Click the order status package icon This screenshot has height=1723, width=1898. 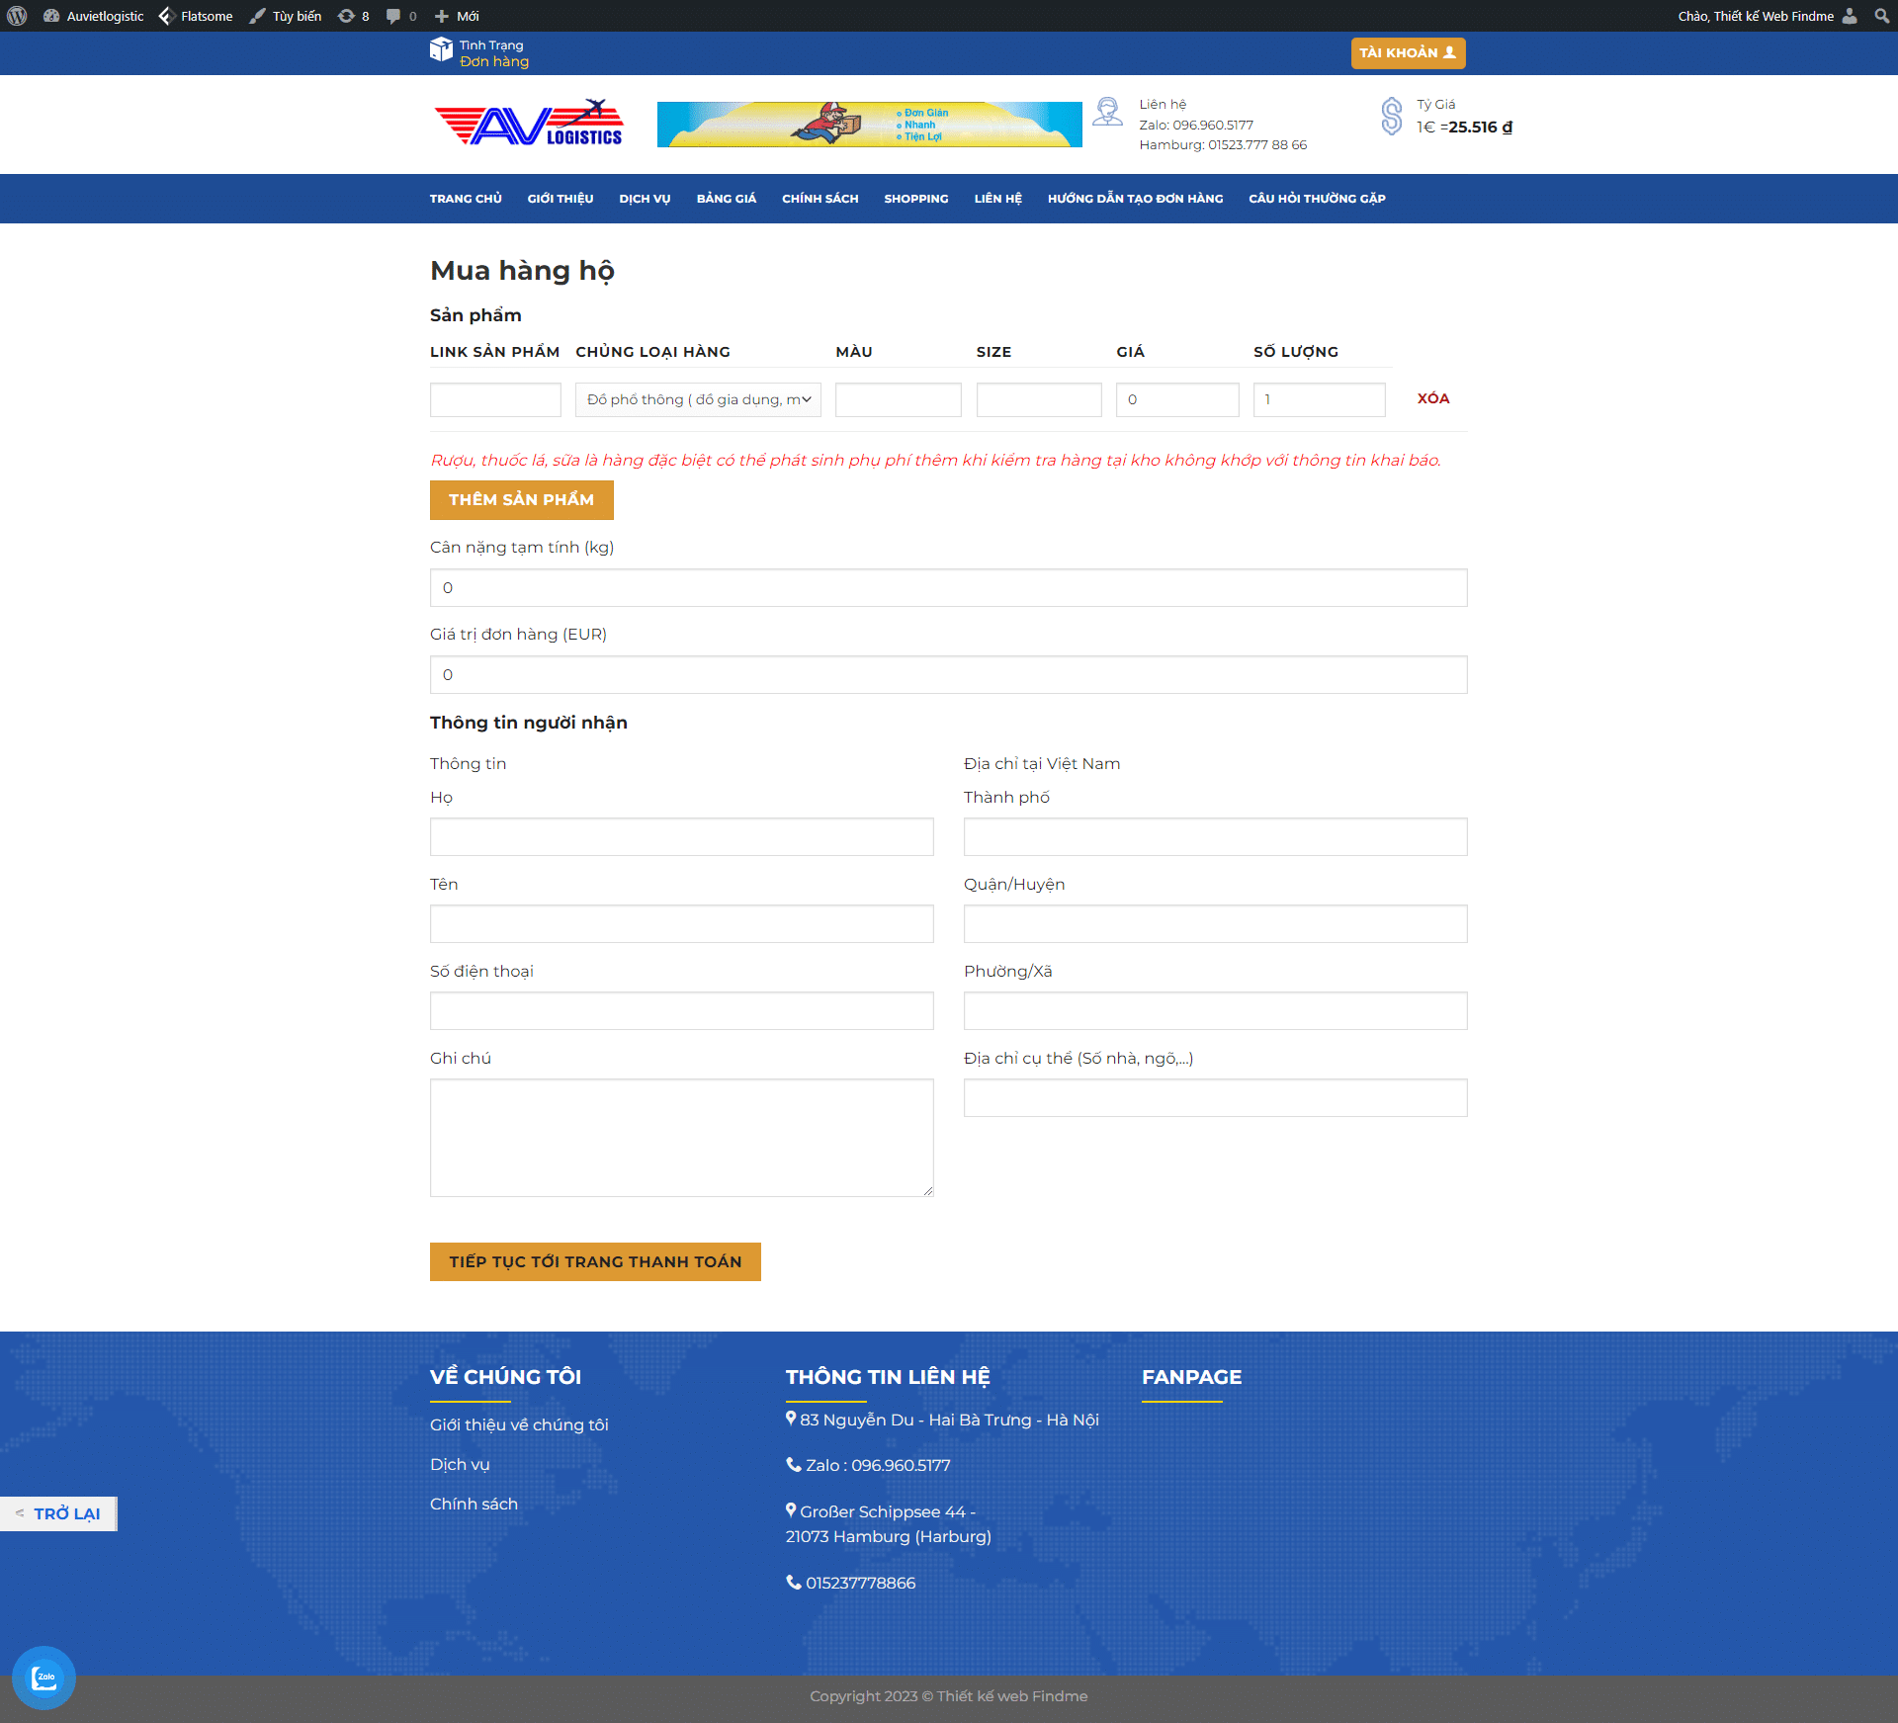click(441, 50)
